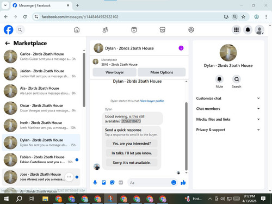The width and height of the screenshot is (272, 204).
Task: Open the Groups icon in top navigation
Action: tap(191, 30)
